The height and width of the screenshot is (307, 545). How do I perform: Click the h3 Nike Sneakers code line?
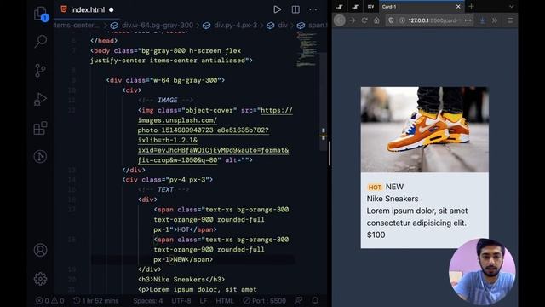tap(181, 280)
